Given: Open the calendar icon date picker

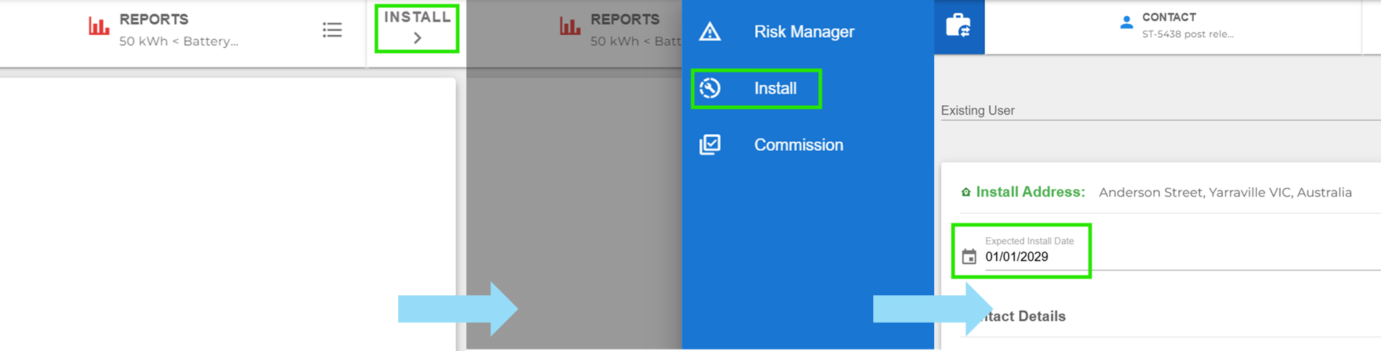Looking at the screenshot, I should pyautogui.click(x=969, y=257).
